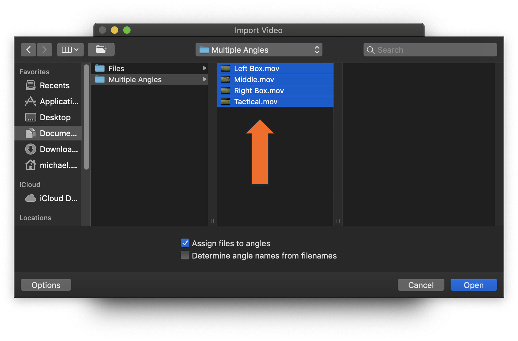Open the Desktop location in the sidebar

coord(55,117)
